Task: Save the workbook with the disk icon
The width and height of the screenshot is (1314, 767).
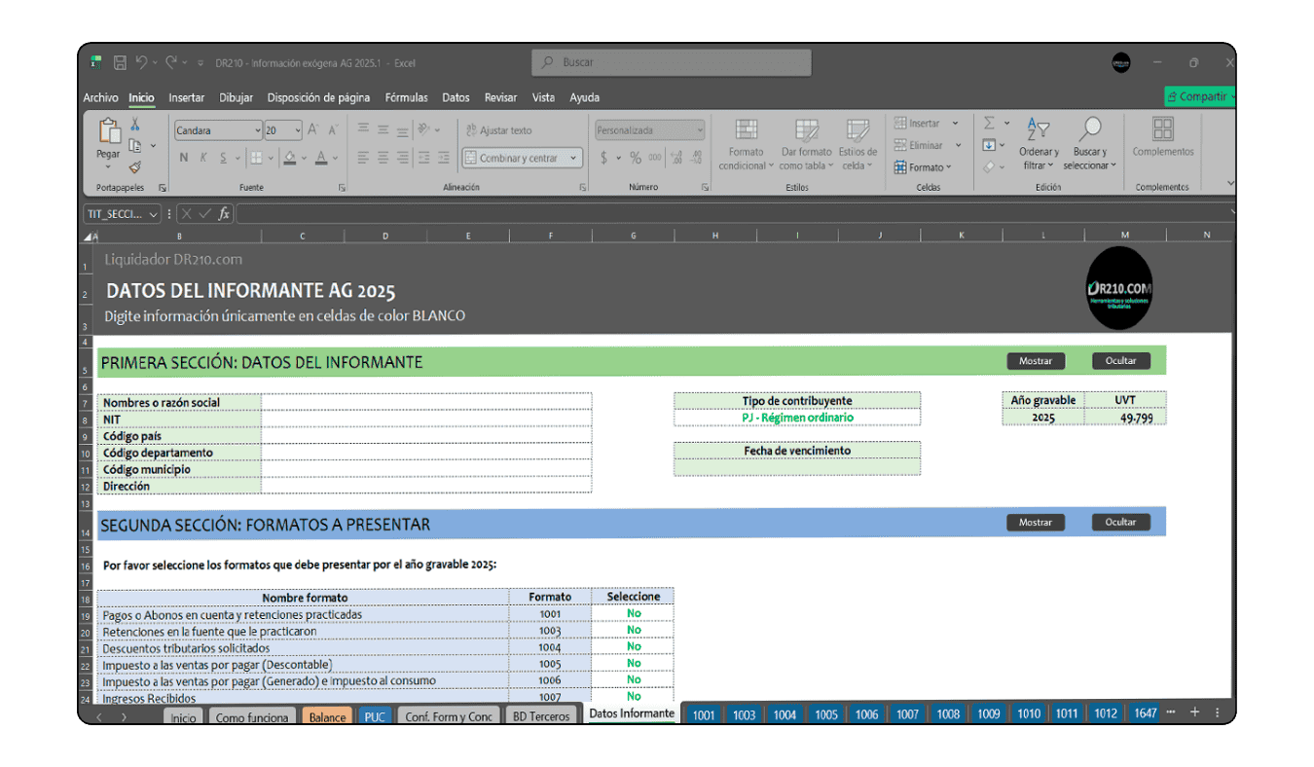Action: coord(121,63)
